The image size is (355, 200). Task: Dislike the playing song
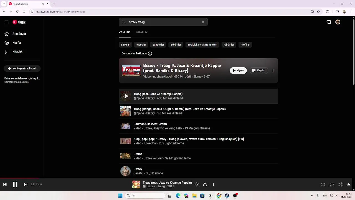coord(197,184)
